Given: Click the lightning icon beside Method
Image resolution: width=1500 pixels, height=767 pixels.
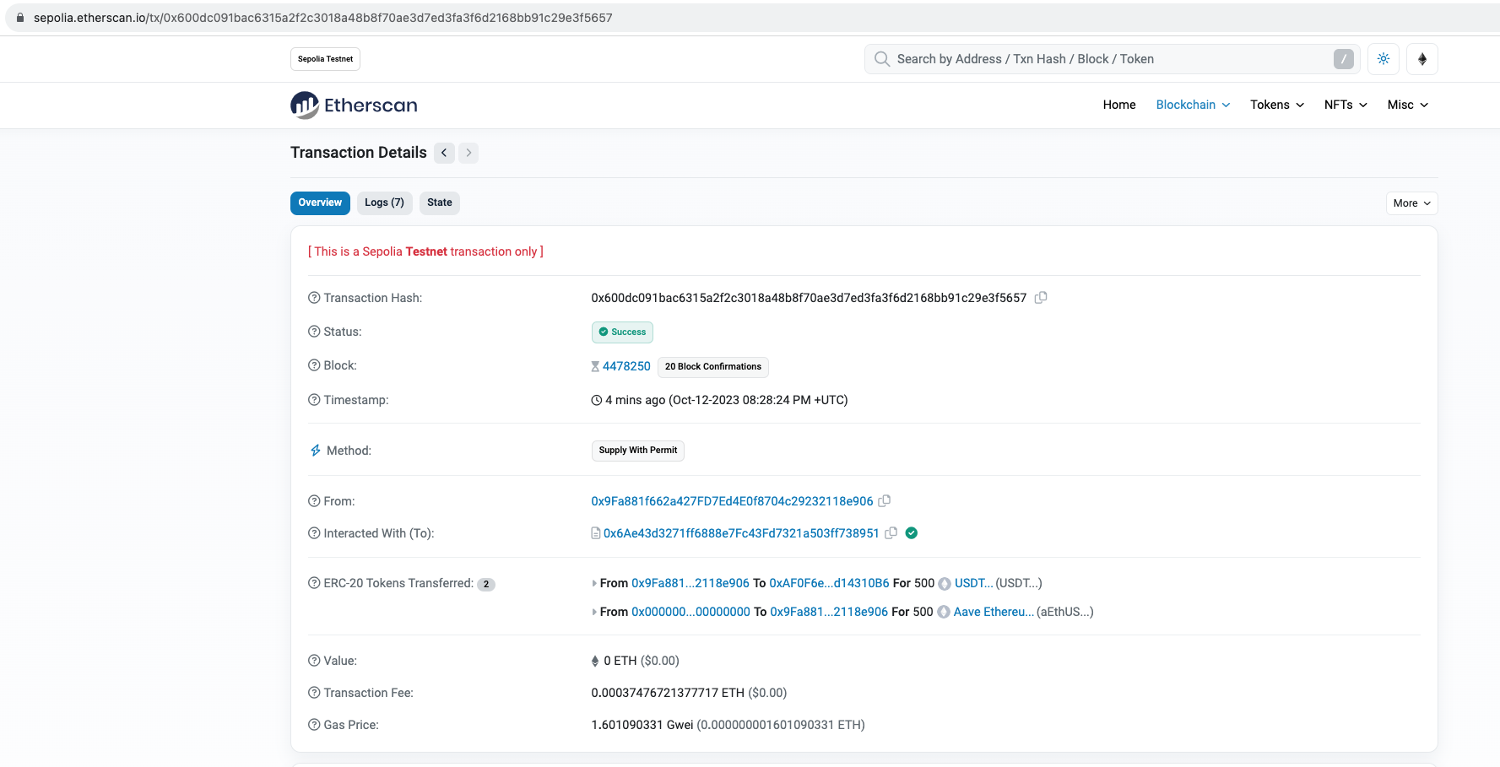Looking at the screenshot, I should (x=315, y=451).
